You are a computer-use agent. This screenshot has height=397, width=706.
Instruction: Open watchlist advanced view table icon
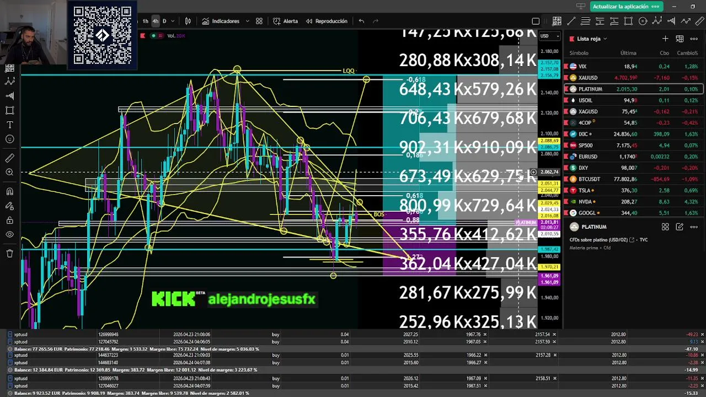click(x=680, y=39)
